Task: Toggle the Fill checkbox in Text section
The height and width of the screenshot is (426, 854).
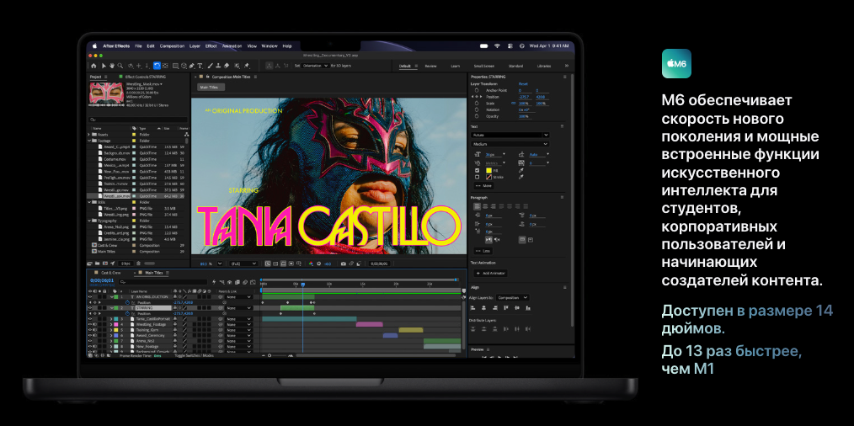Action: [x=477, y=171]
